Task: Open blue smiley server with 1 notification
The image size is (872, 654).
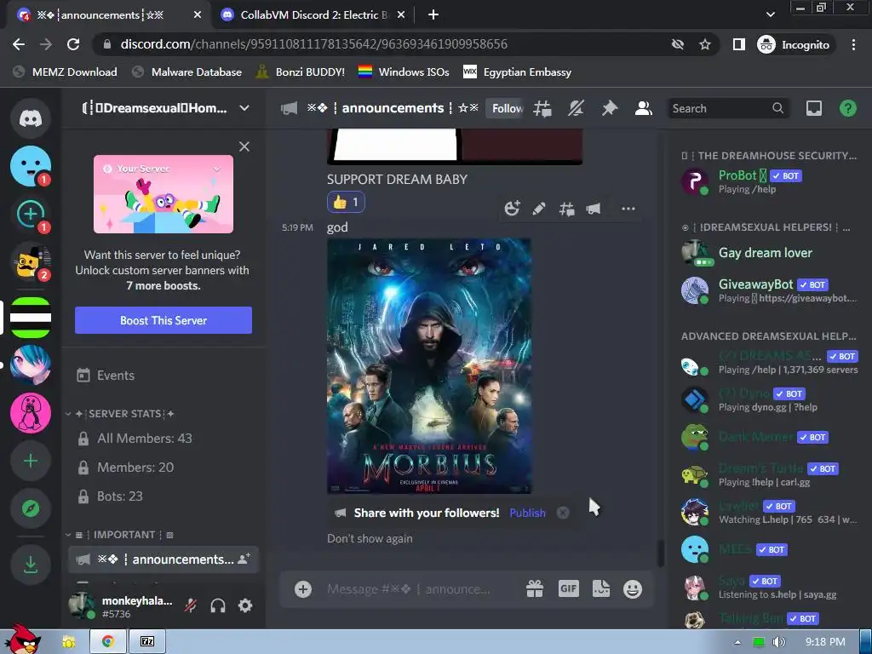Action: [31, 166]
